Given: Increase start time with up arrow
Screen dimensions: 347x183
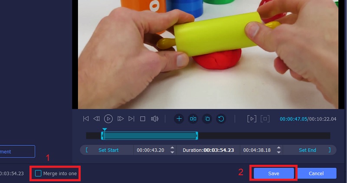Looking at the screenshot, I should [x=172, y=148].
